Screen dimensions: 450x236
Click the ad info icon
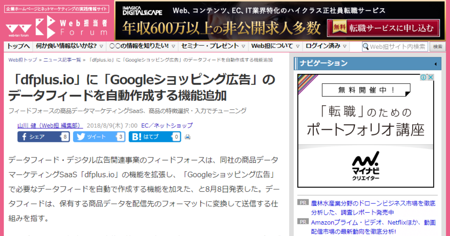click(x=424, y=78)
